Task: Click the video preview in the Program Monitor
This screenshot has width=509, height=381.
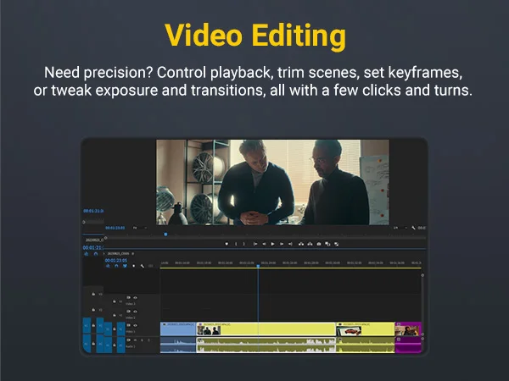Action: [x=272, y=182]
